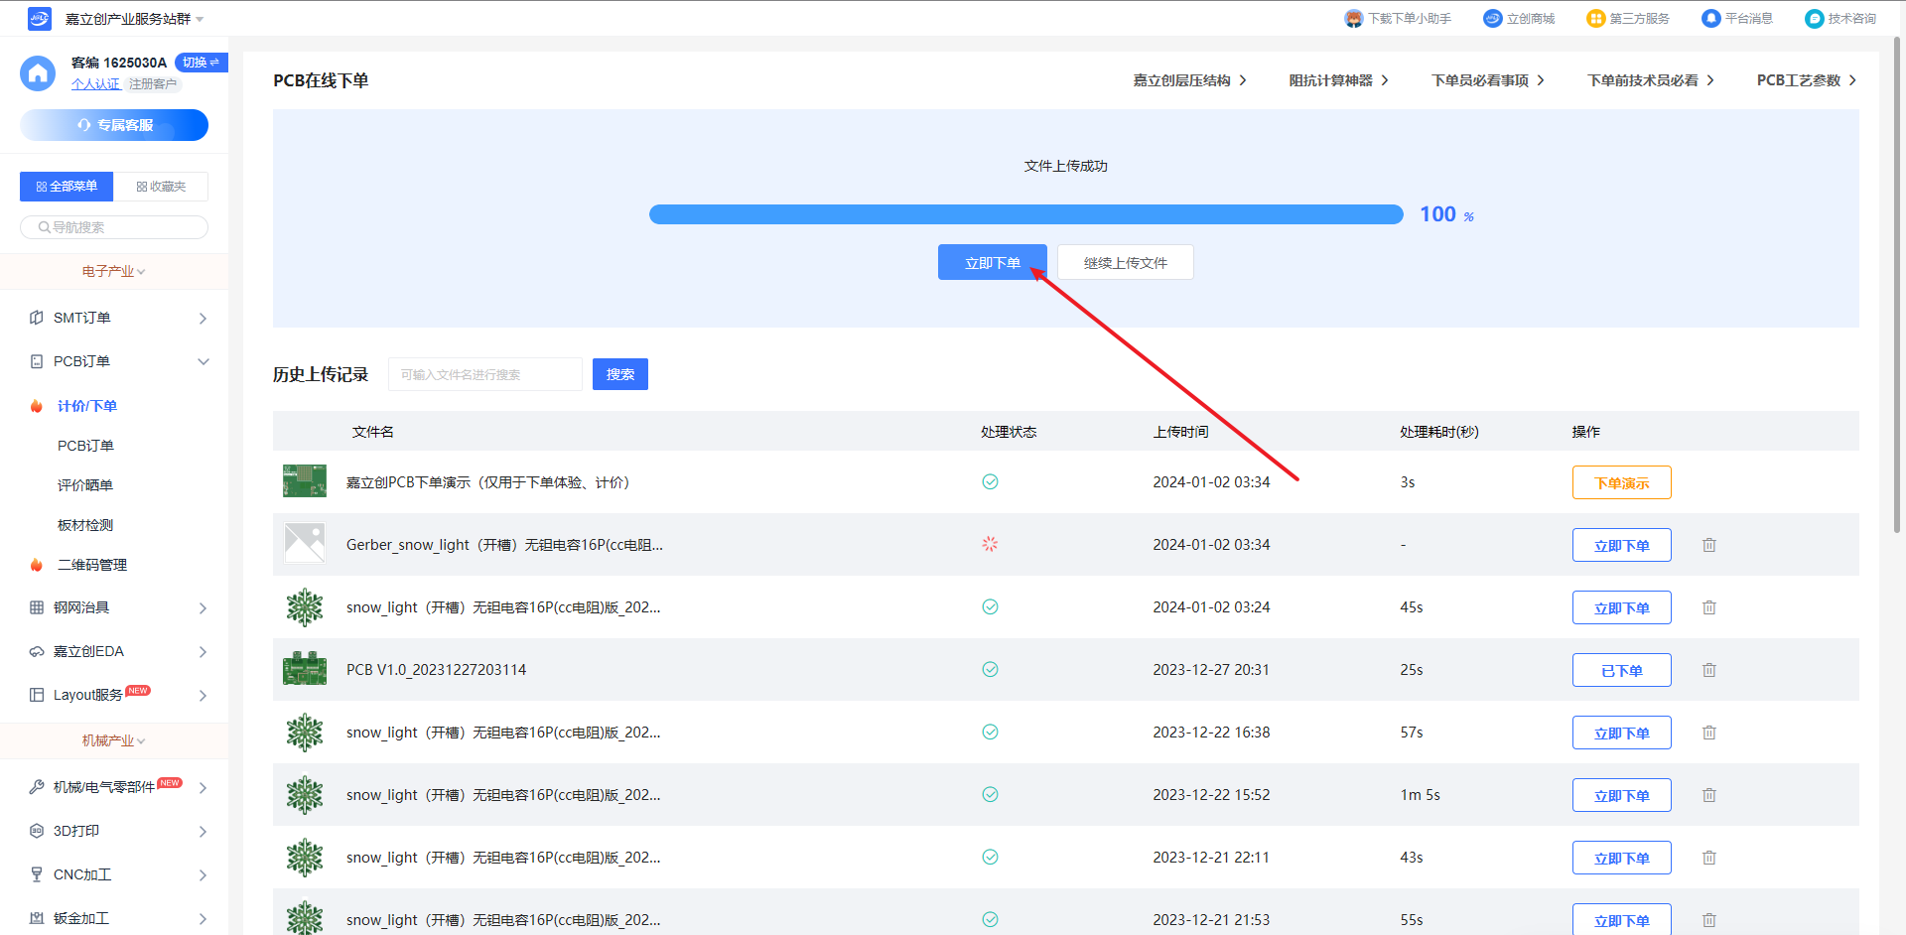Screen dimensions: 1906x935
Task: Click the JLC logo icon at top left
Action: [x=39, y=18]
